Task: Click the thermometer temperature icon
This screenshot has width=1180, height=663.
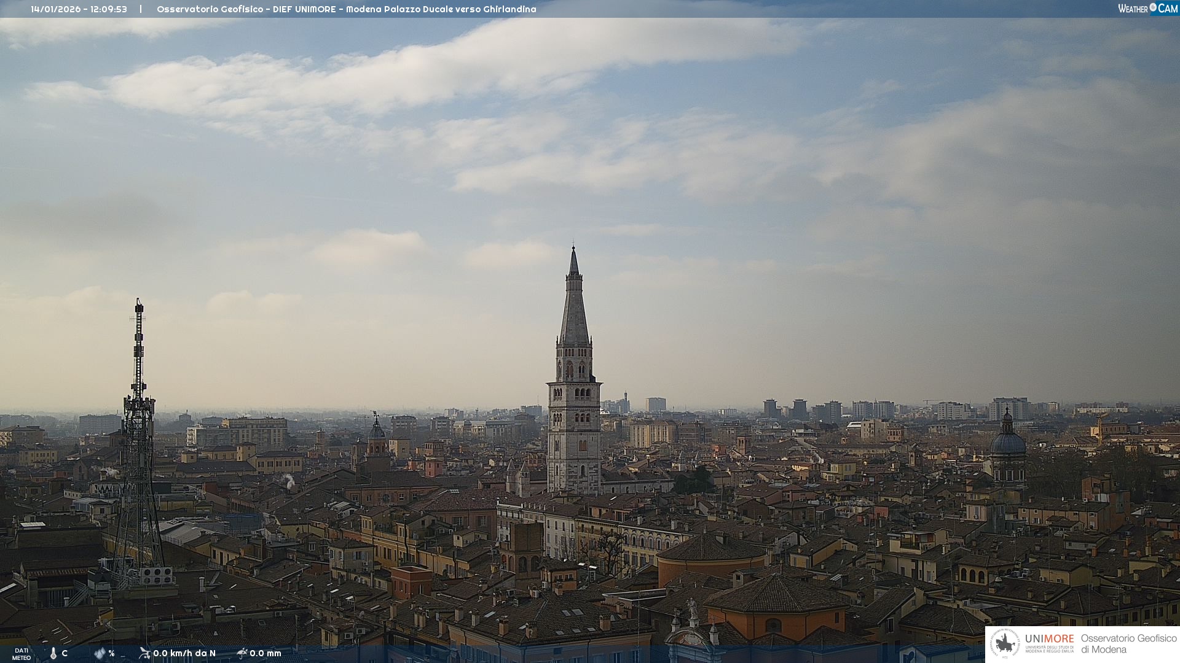Action: (x=53, y=654)
